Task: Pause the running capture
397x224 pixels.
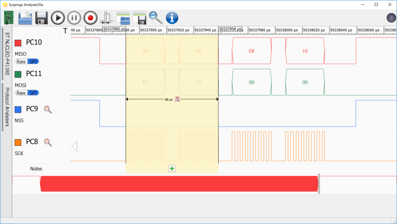Action: tap(74, 17)
